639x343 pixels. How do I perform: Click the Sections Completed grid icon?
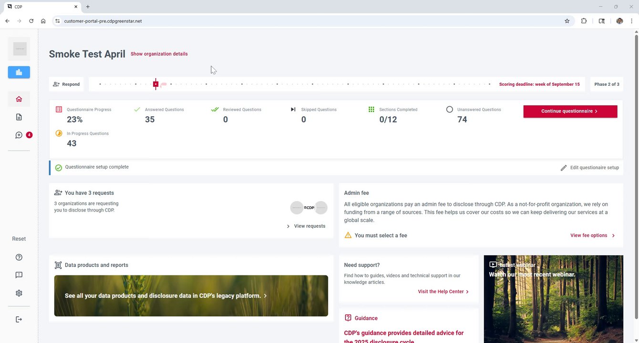(x=371, y=110)
